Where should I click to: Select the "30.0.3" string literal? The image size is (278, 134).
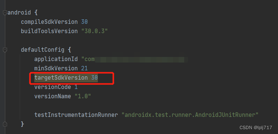(x=95, y=31)
